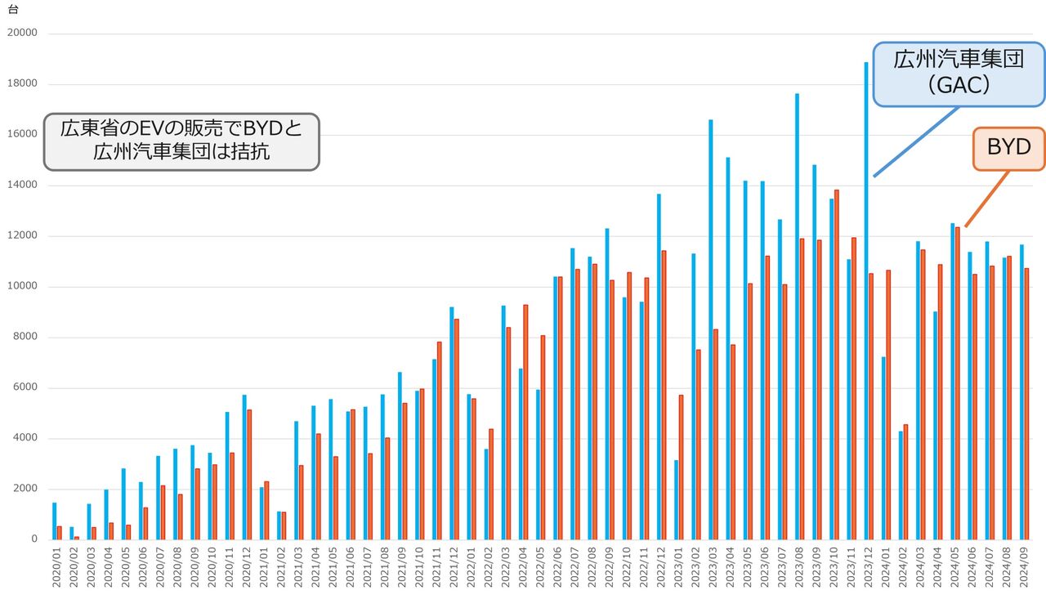Click the y-axis value 6000
Image resolution: width=1046 pixels, height=595 pixels.
pyautogui.click(x=25, y=388)
